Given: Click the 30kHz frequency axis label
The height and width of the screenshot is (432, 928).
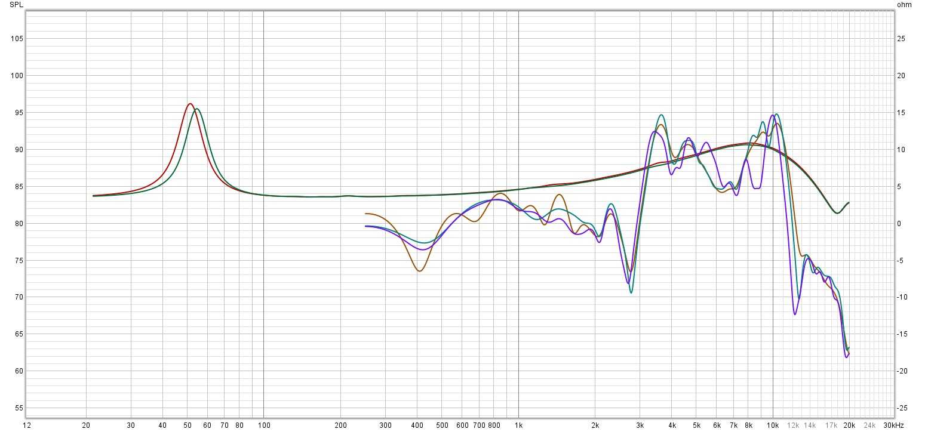Looking at the screenshot, I should (894, 425).
